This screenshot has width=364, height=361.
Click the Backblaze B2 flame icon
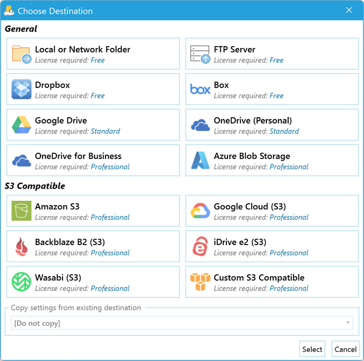click(21, 246)
